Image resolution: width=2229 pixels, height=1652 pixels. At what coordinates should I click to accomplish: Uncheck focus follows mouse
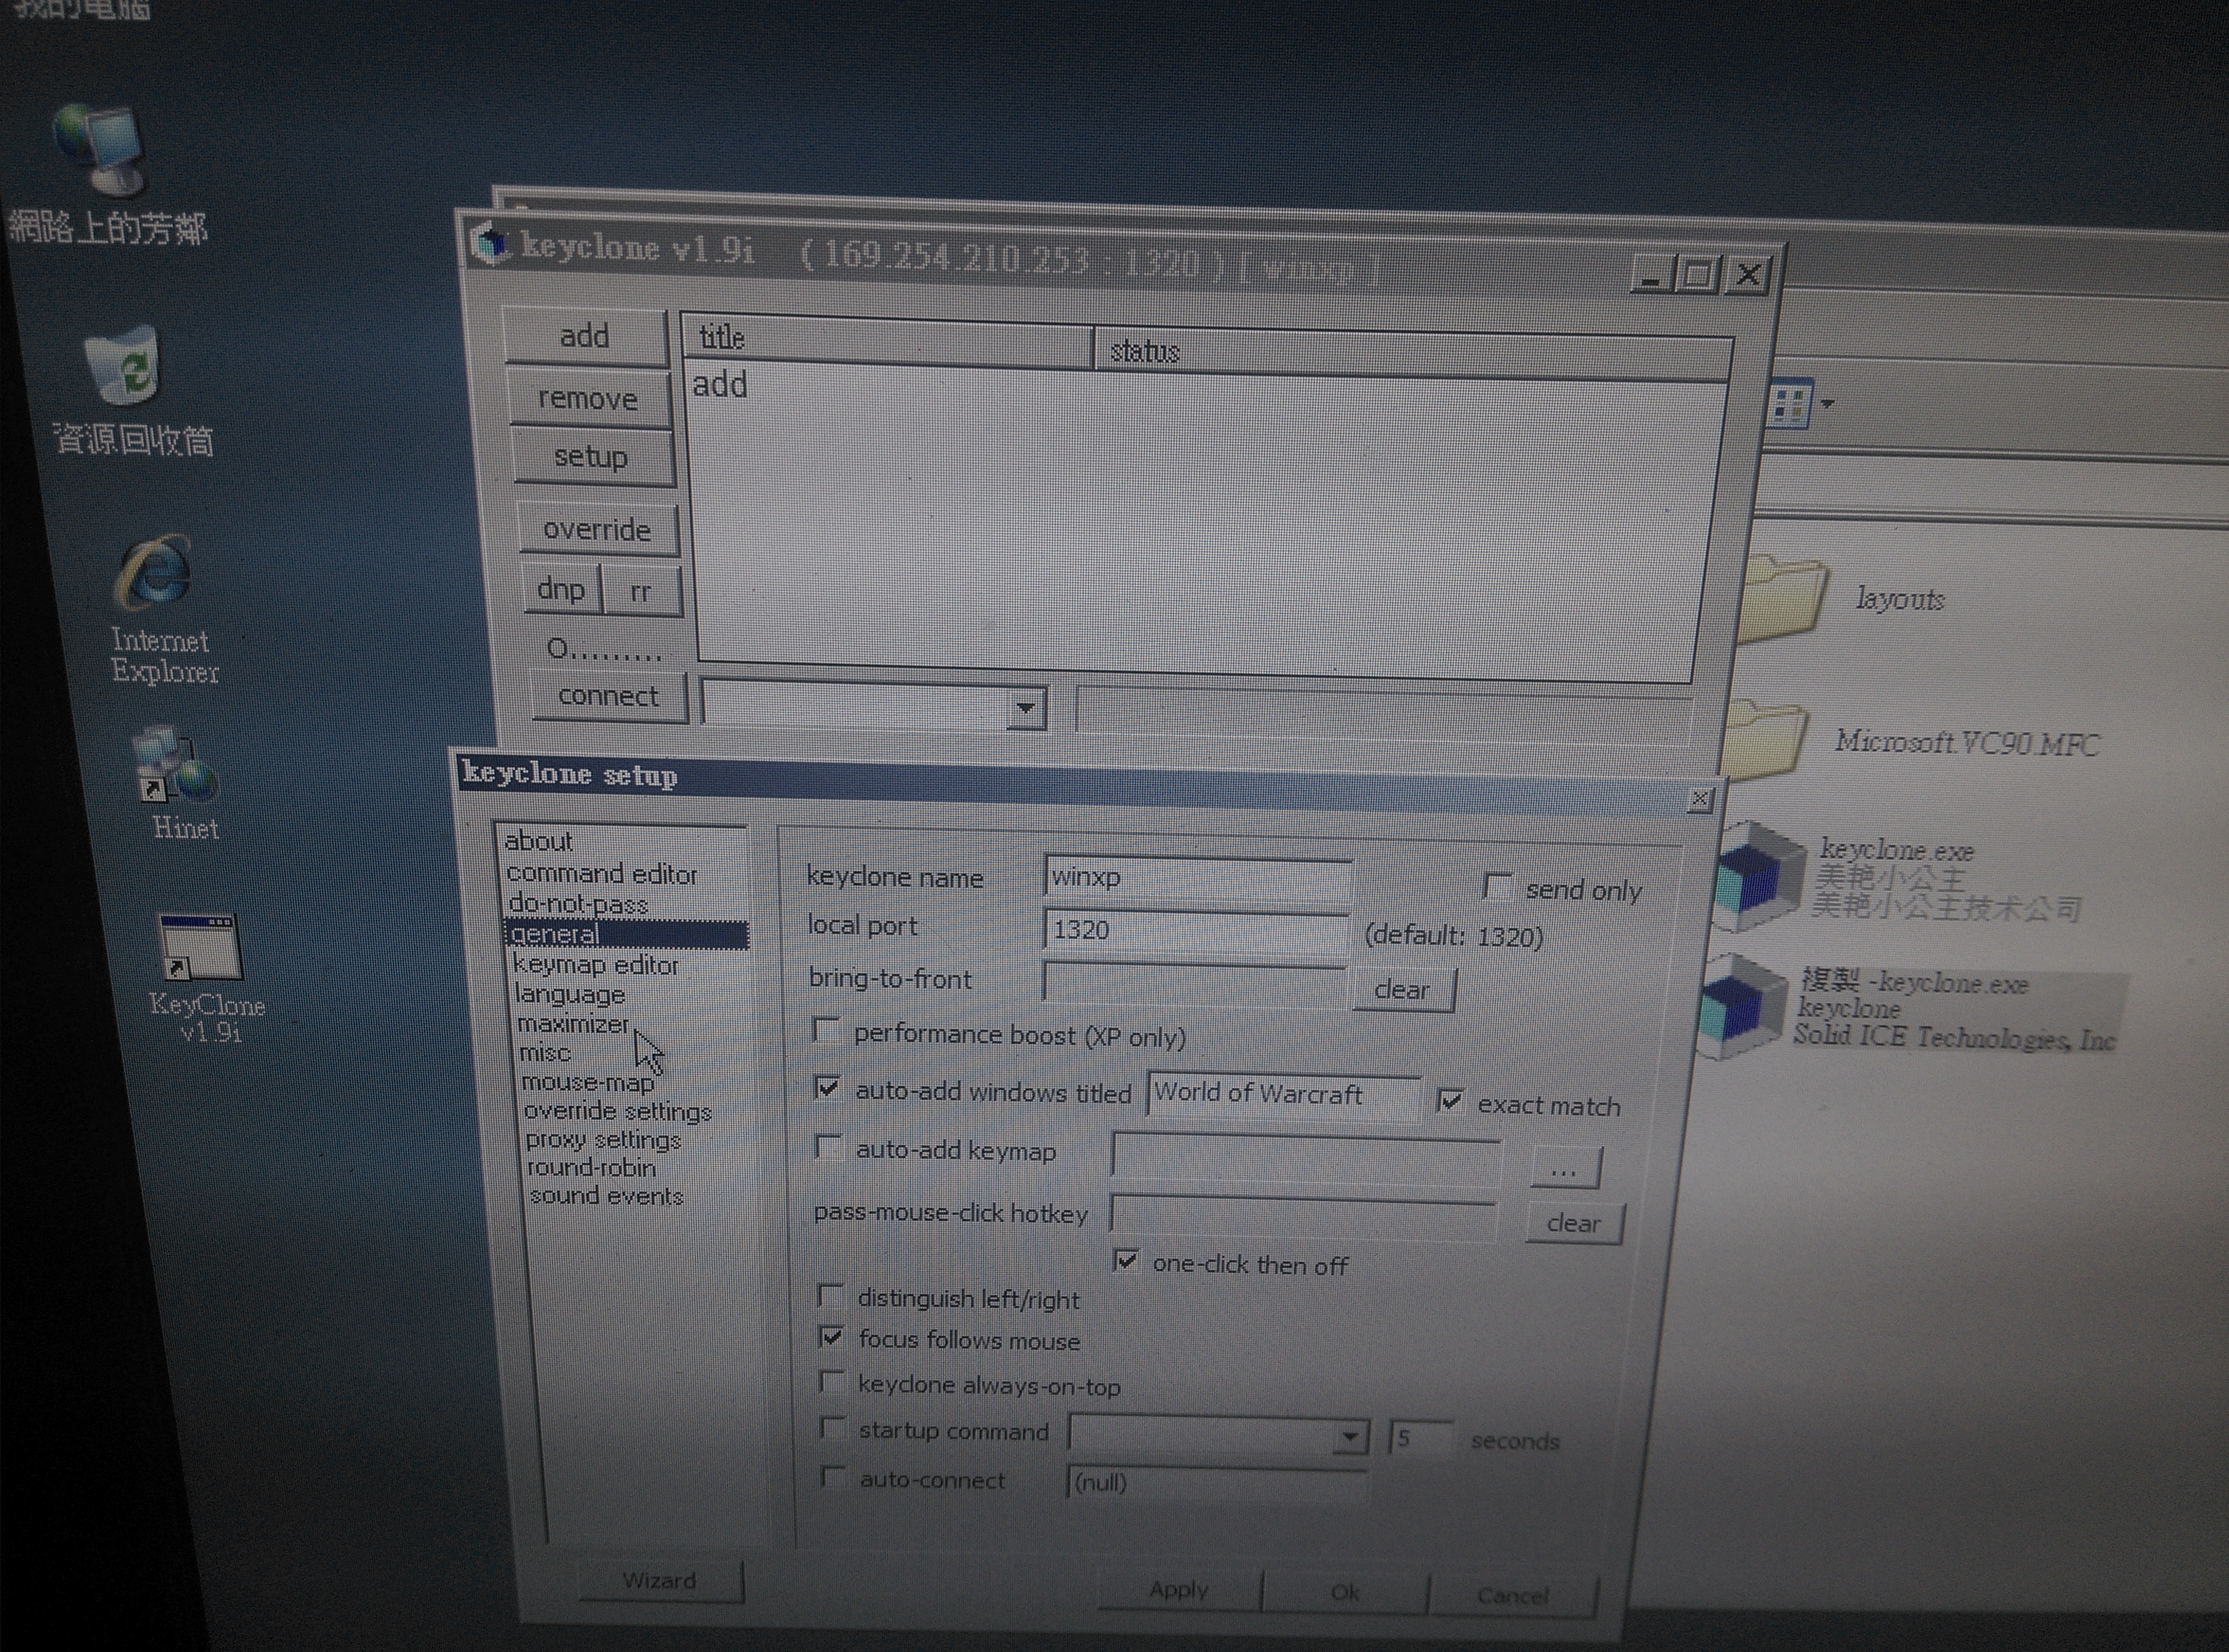pyautogui.click(x=832, y=1337)
